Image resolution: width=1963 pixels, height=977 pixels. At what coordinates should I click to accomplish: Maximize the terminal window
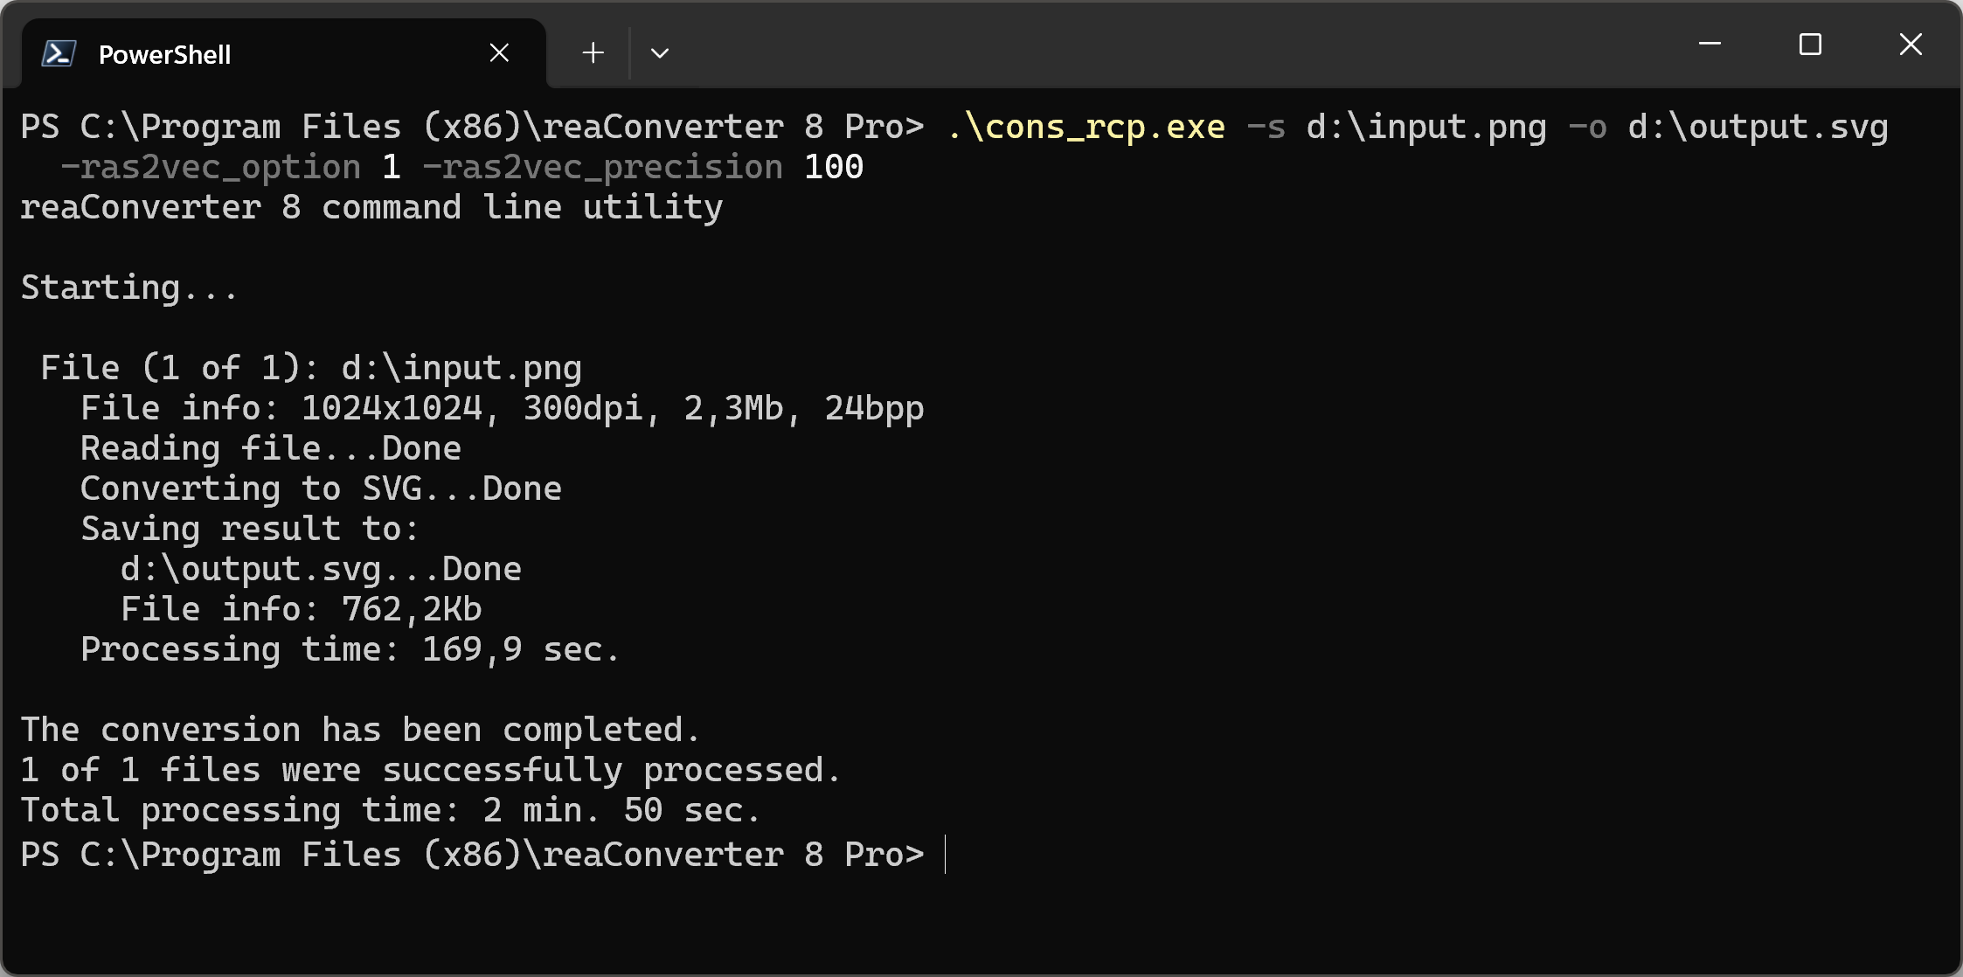(x=1810, y=44)
